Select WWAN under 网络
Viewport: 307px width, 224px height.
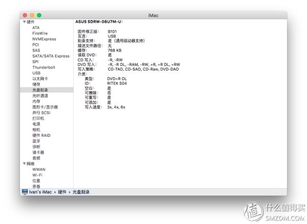39,169
